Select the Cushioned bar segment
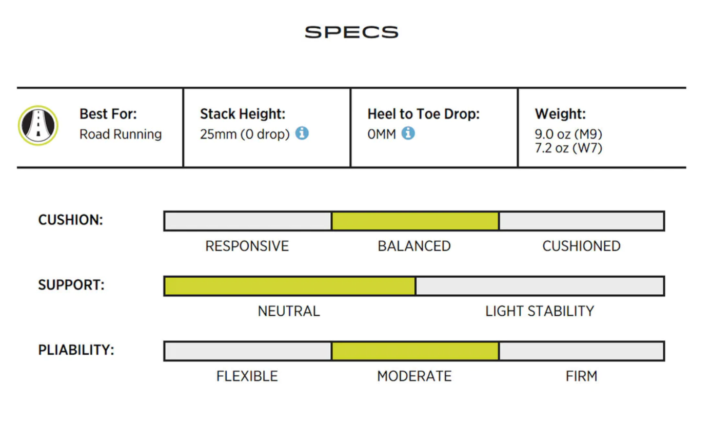 click(581, 221)
